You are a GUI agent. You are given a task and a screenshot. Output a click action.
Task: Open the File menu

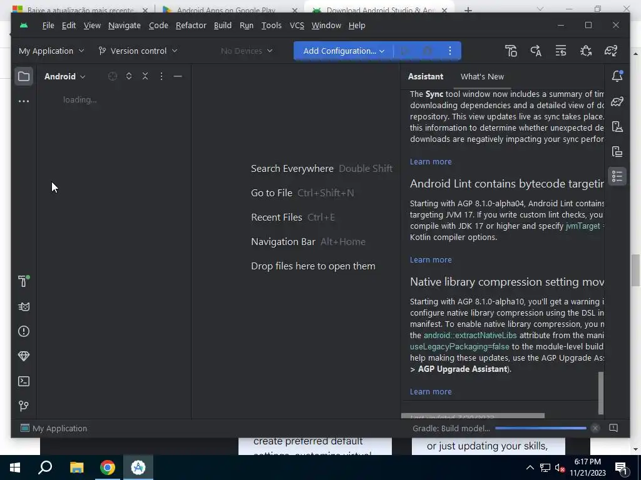[x=48, y=25]
